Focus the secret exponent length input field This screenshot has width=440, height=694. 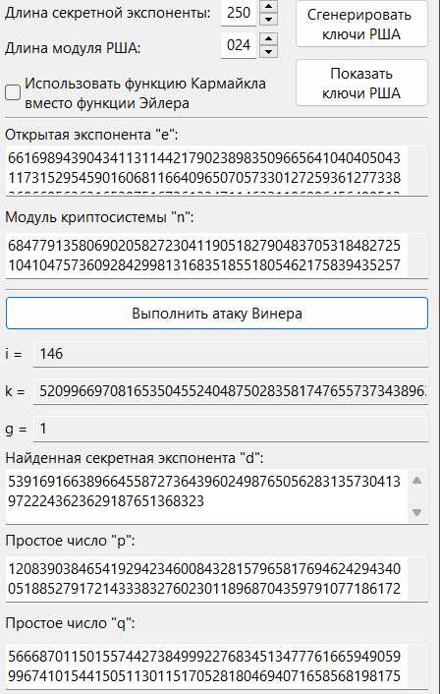click(239, 13)
